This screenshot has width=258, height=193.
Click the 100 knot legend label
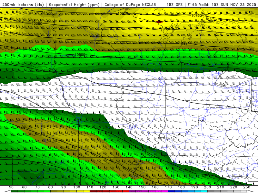point(77,187)
